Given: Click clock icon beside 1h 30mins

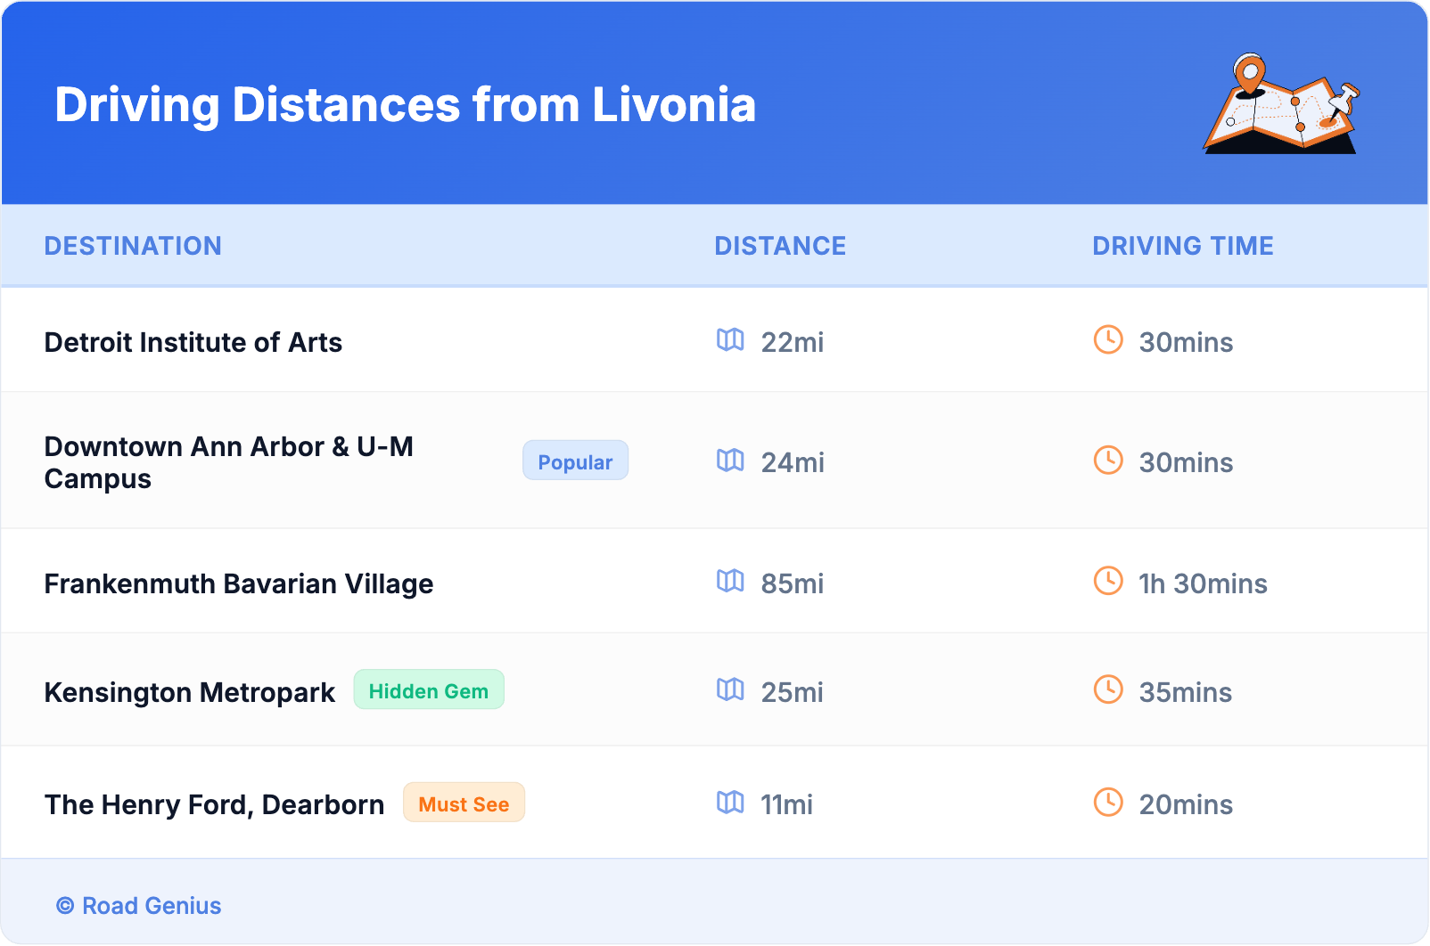Looking at the screenshot, I should 1108,582.
